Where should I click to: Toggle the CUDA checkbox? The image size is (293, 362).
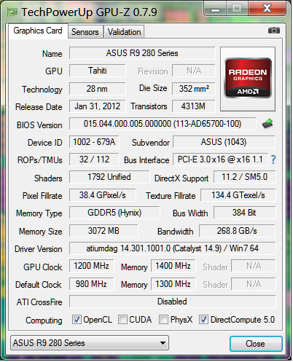click(122, 320)
